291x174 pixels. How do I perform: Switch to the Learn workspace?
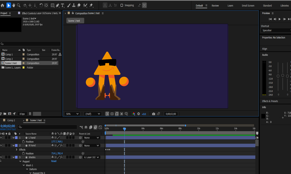coord(230,6)
